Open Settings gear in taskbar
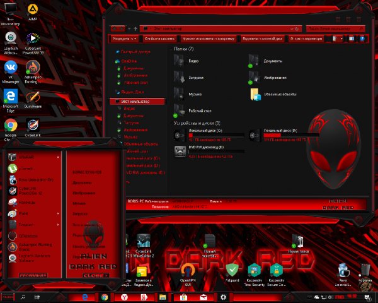This screenshot has height=303, width=378. point(223,297)
